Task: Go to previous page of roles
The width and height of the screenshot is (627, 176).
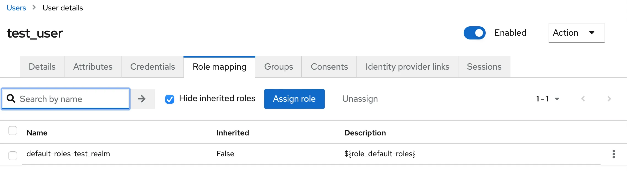Action: [x=583, y=99]
